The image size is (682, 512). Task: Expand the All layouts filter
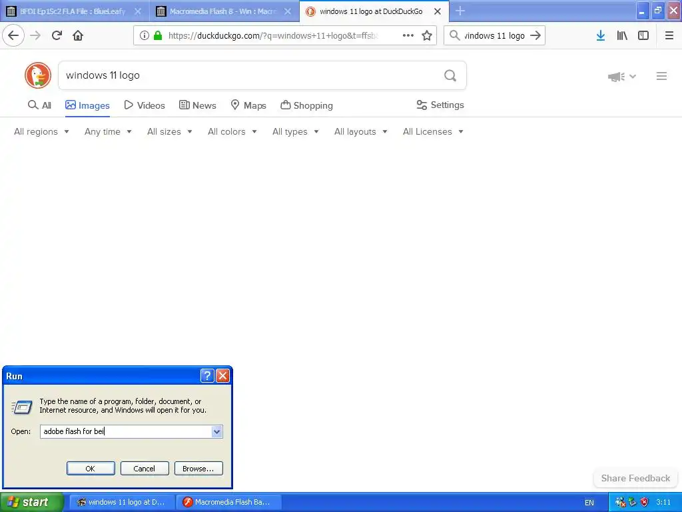(360, 131)
